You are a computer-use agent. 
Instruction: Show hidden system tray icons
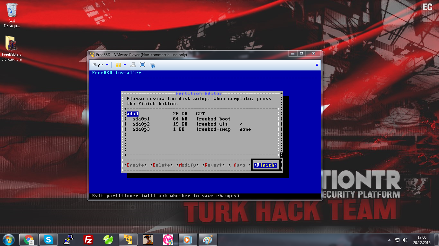(x=390, y=240)
